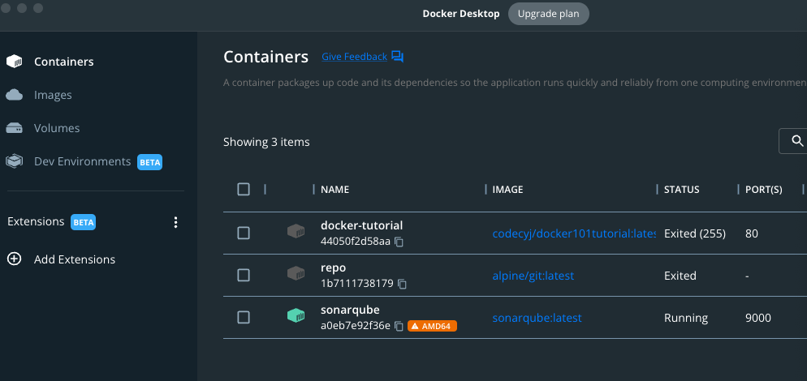The width and height of the screenshot is (807, 381).
Task: Open the search magnifier icon
Action: 797,141
